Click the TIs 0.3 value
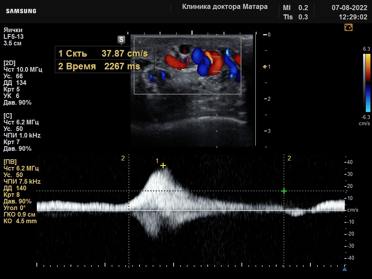 coord(295,17)
